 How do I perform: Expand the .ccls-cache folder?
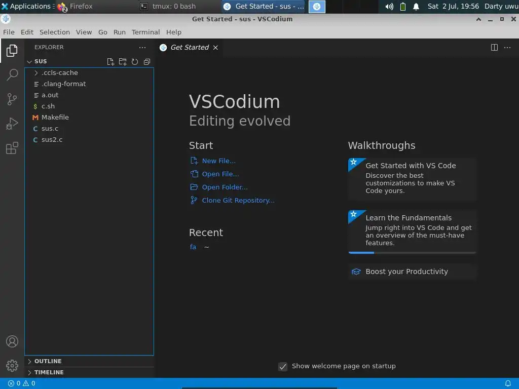[x=36, y=73]
